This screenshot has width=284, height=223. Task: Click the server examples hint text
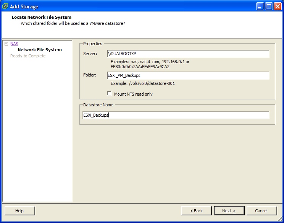pyautogui.click(x=150, y=64)
